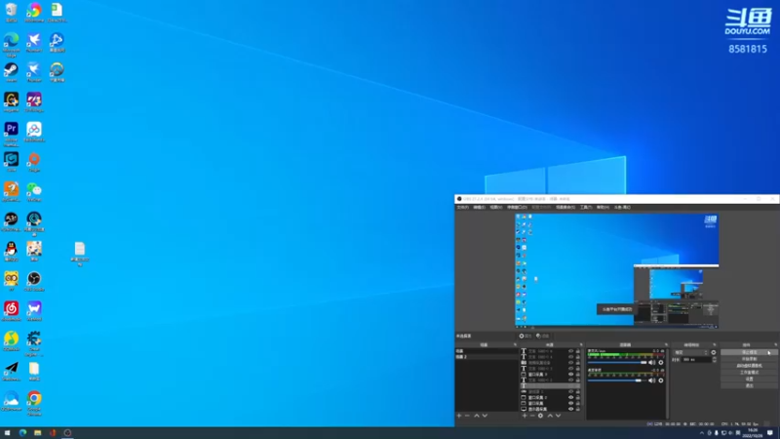780x439 pixels.
Task: Open mic/Aux audio settings gear
Action: click(x=661, y=362)
